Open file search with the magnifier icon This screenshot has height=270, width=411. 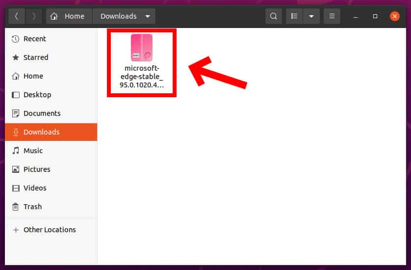(x=273, y=16)
